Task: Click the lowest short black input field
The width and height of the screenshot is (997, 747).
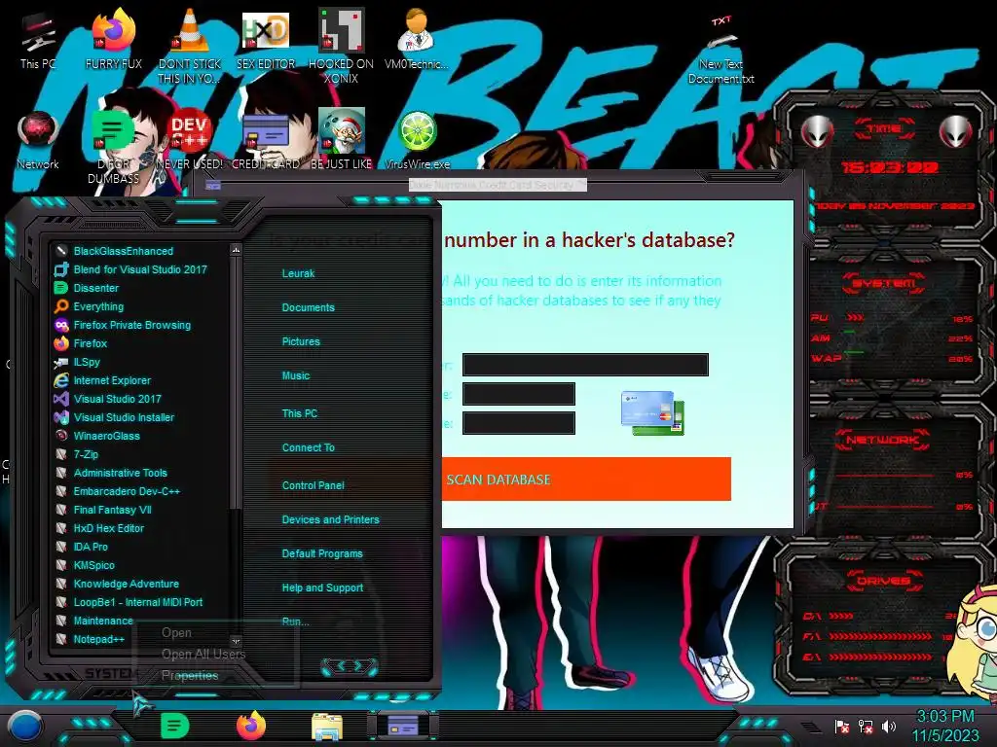Action: coord(519,423)
